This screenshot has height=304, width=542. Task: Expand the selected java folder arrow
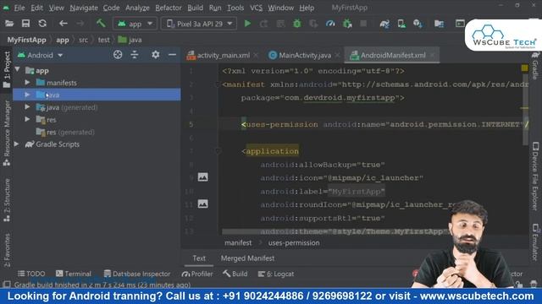pyautogui.click(x=27, y=95)
